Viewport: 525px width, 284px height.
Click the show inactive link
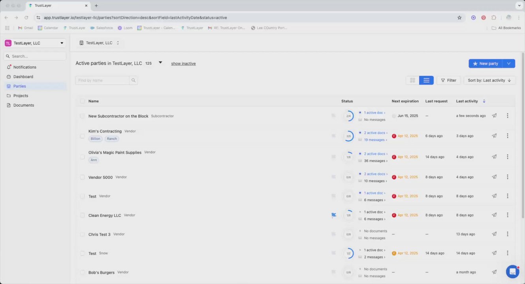click(183, 64)
